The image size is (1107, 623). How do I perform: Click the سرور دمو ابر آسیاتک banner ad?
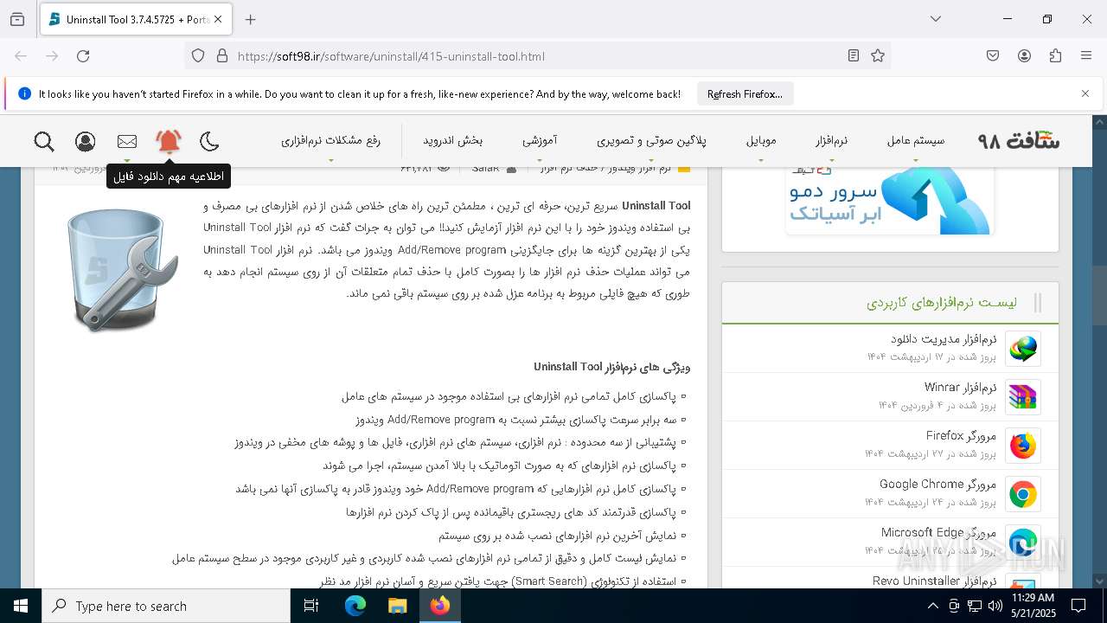[x=890, y=201]
